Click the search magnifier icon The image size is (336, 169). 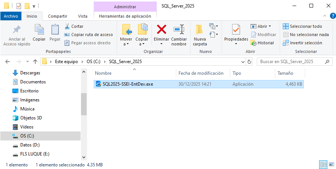(x=327, y=62)
